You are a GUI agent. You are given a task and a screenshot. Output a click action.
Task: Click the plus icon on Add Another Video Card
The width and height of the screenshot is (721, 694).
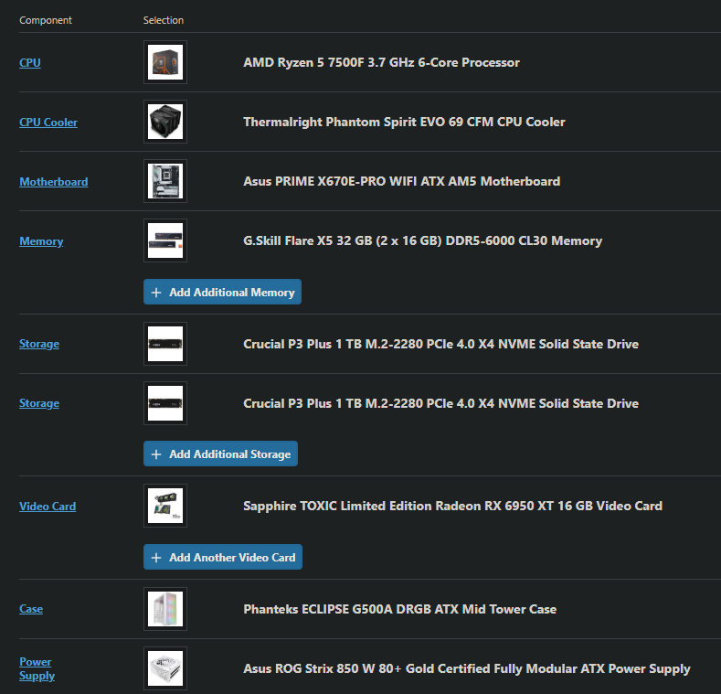[x=156, y=558]
